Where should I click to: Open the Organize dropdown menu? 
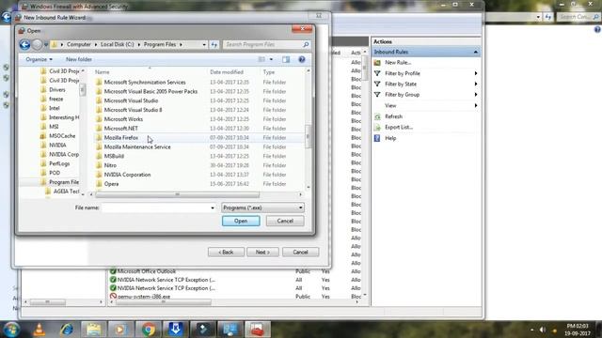pos(39,59)
